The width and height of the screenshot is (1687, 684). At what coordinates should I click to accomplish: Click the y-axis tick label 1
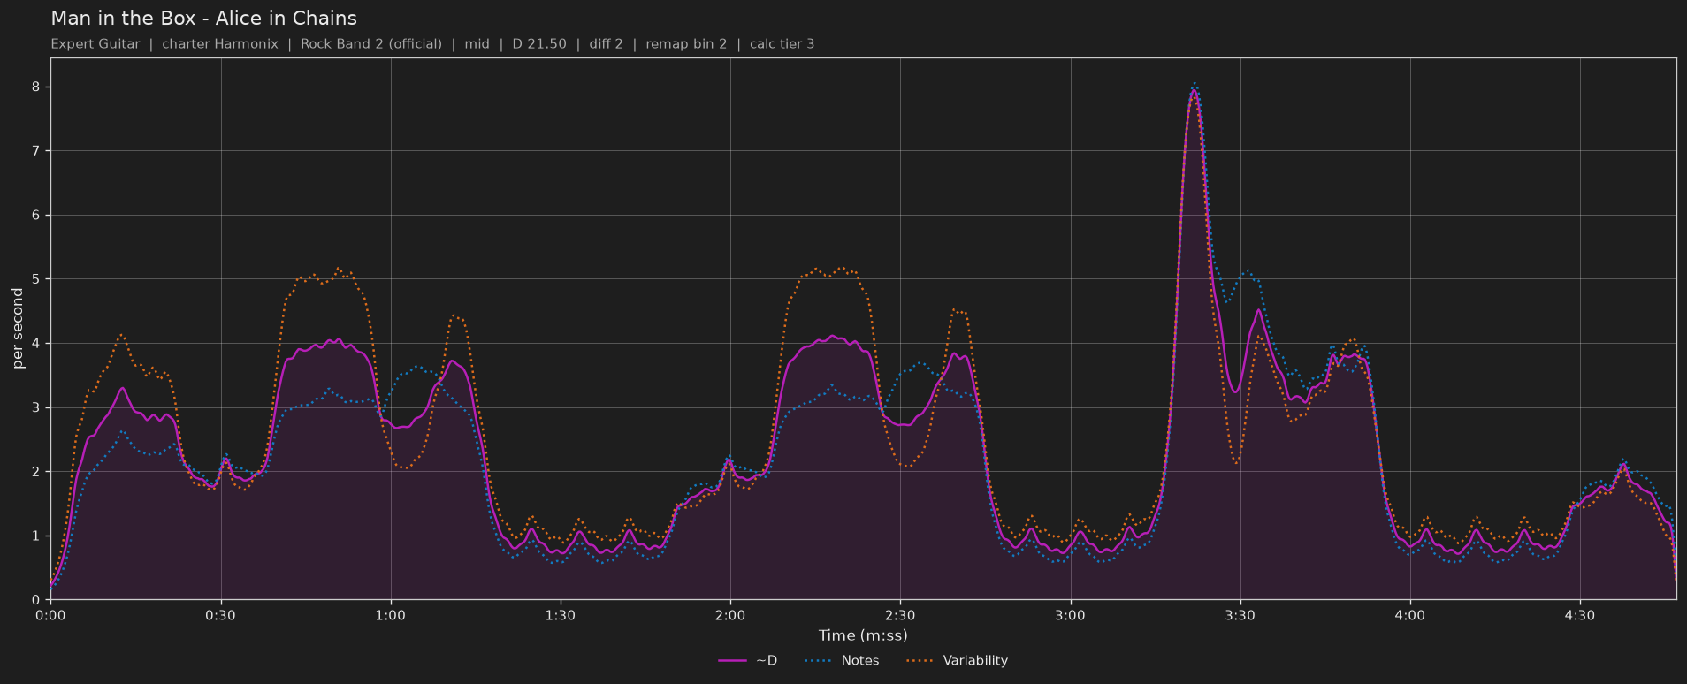37,536
